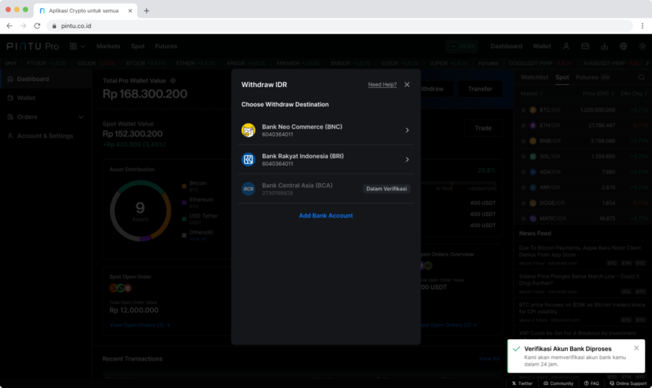Click the BNC bank logo icon

click(x=248, y=130)
